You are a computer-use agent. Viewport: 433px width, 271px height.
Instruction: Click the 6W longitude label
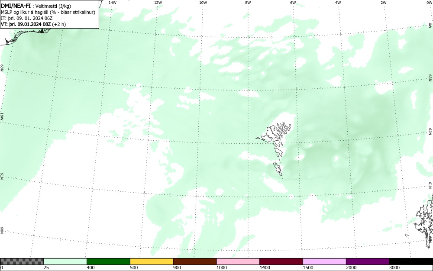point(293,3)
